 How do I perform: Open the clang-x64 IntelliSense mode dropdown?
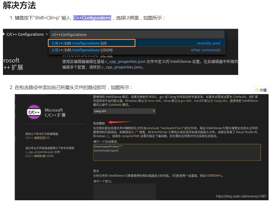tap(124, 111)
